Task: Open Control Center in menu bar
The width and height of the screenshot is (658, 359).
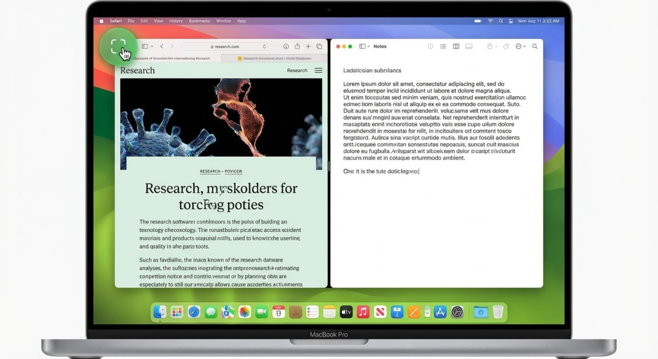Action: [510, 21]
